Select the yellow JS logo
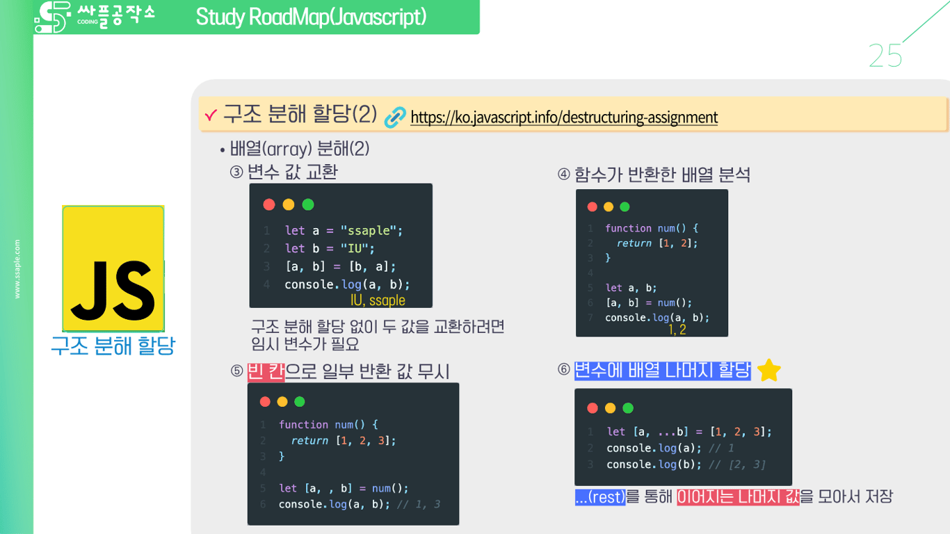The image size is (950, 534). pos(113,267)
